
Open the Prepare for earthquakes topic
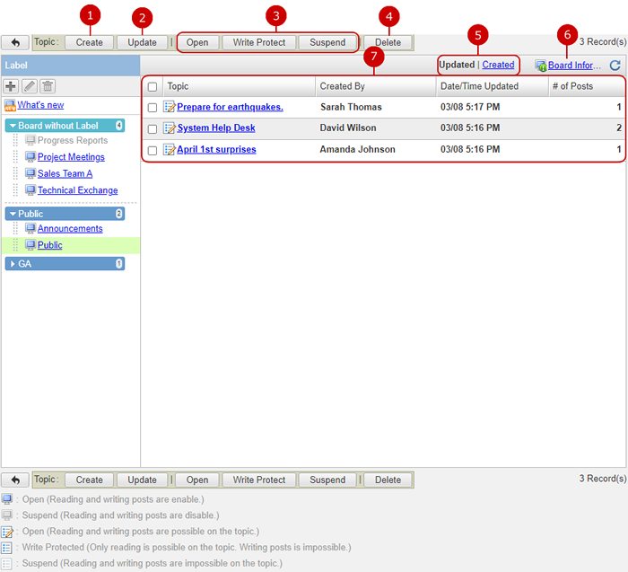click(x=230, y=107)
